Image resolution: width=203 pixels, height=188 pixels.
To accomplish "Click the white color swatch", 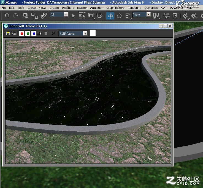I will coord(93,33).
